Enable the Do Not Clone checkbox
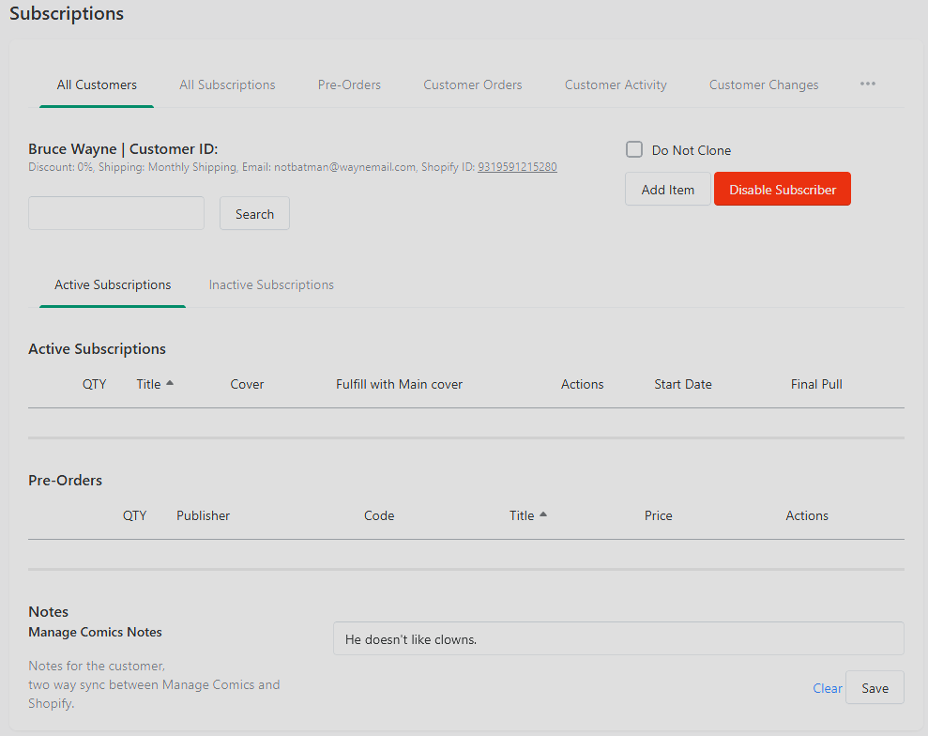Viewport: 928px width, 736px height. (x=634, y=149)
